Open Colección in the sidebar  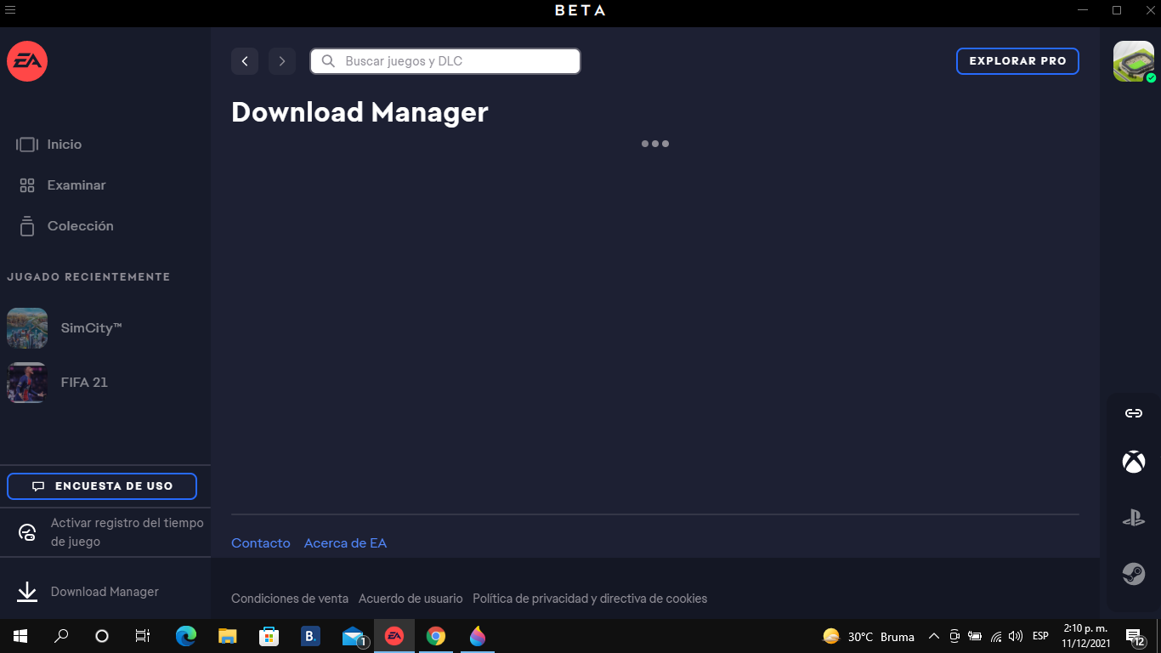tap(66, 226)
